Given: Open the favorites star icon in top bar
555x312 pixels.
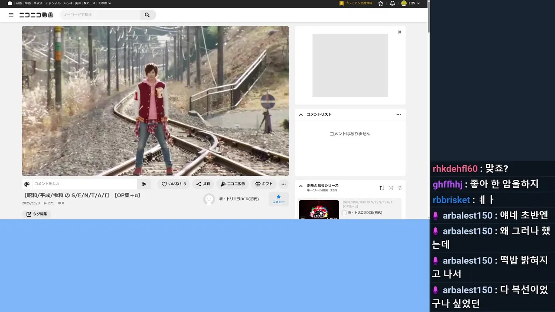Looking at the screenshot, I should (381, 3).
